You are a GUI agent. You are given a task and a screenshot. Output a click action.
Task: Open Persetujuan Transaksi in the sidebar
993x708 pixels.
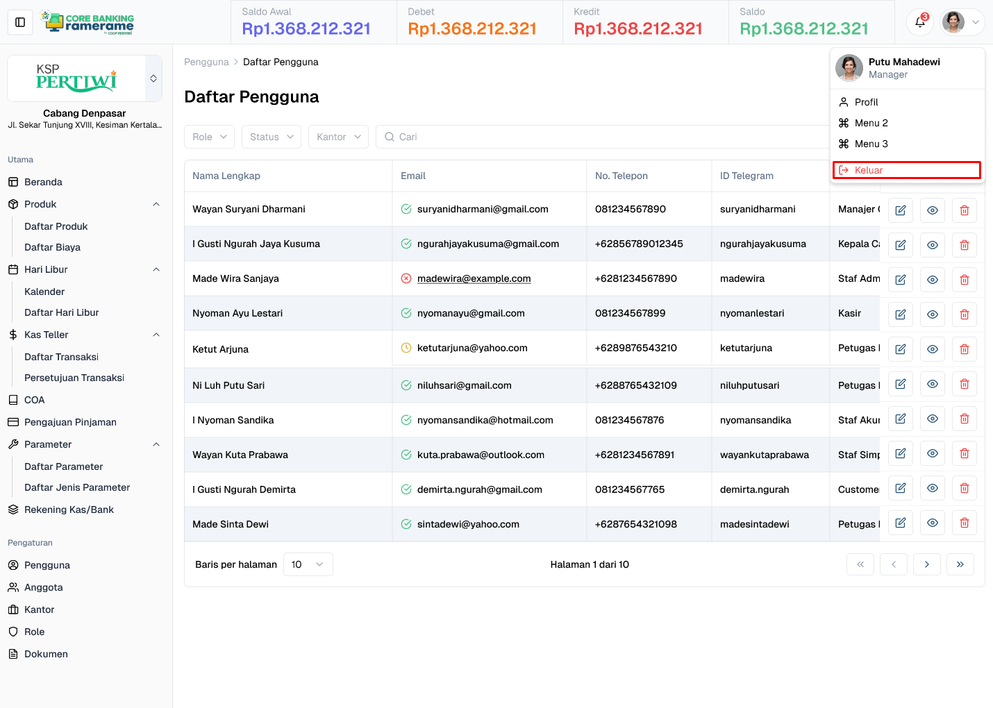(x=74, y=378)
